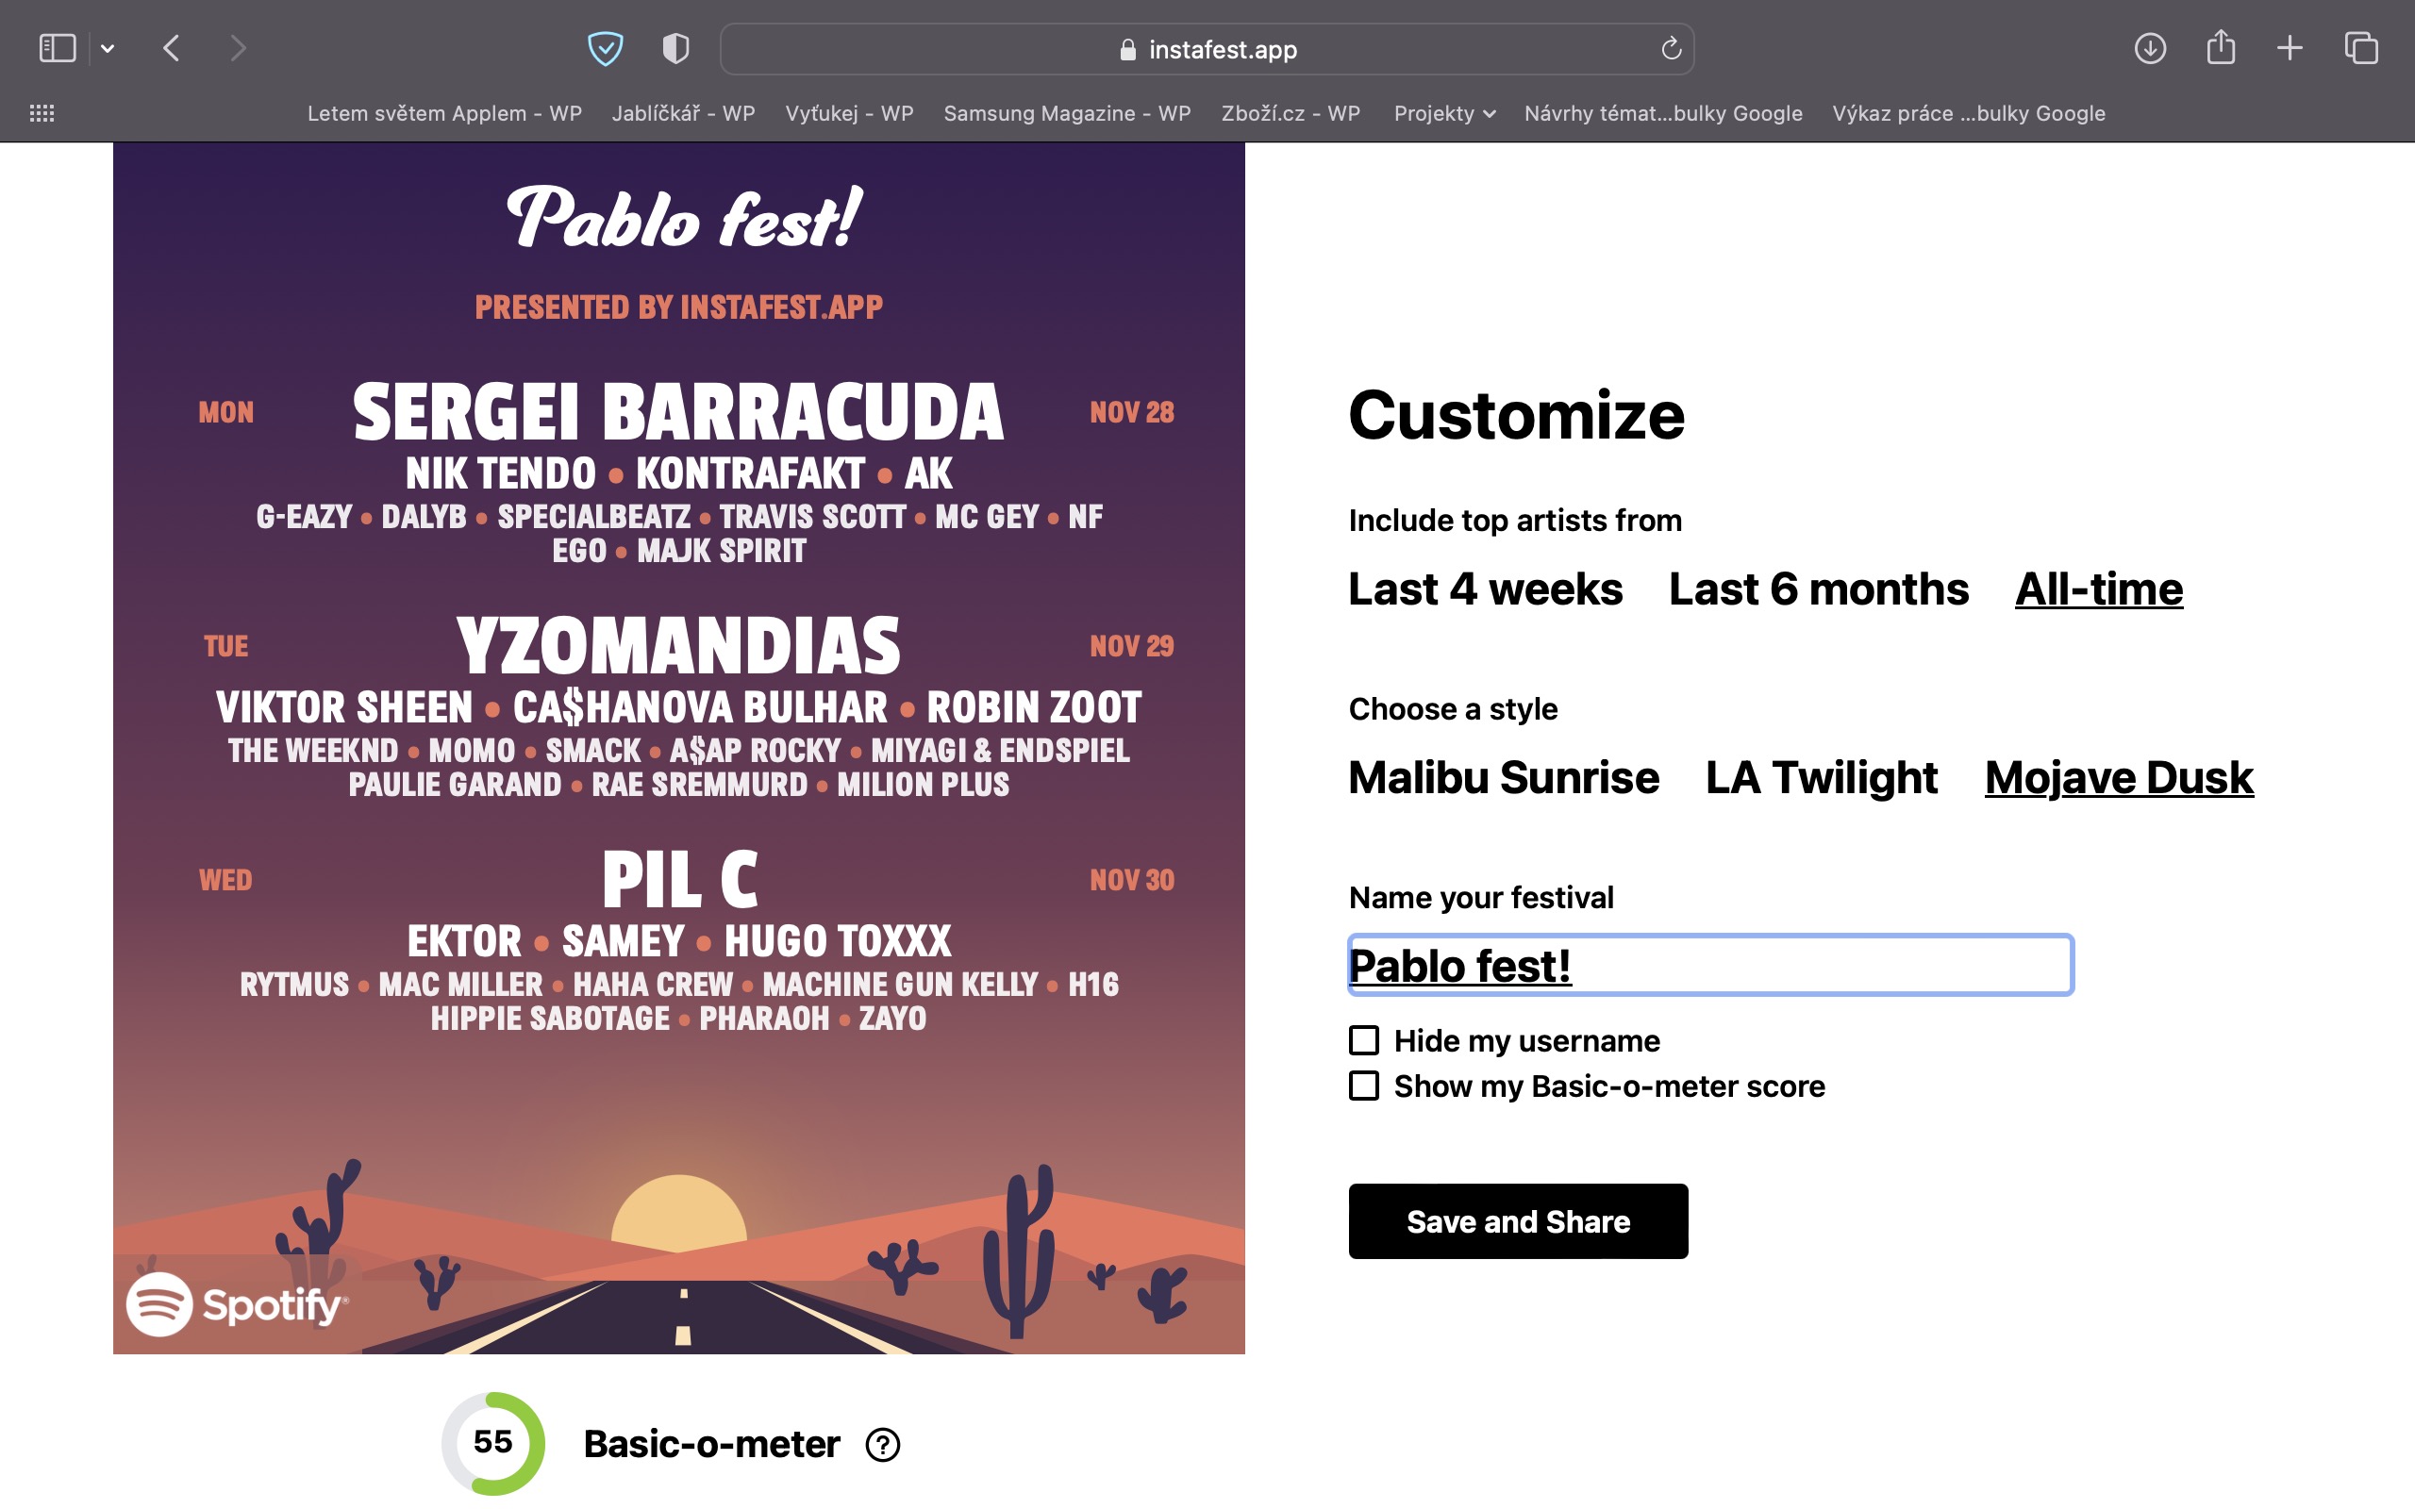Choose the Malibu Sunrise style

click(1503, 777)
